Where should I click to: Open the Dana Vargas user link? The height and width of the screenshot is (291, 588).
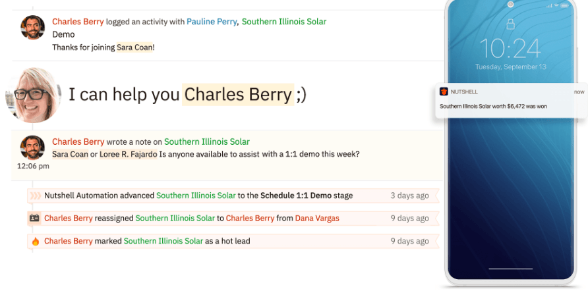(317, 219)
